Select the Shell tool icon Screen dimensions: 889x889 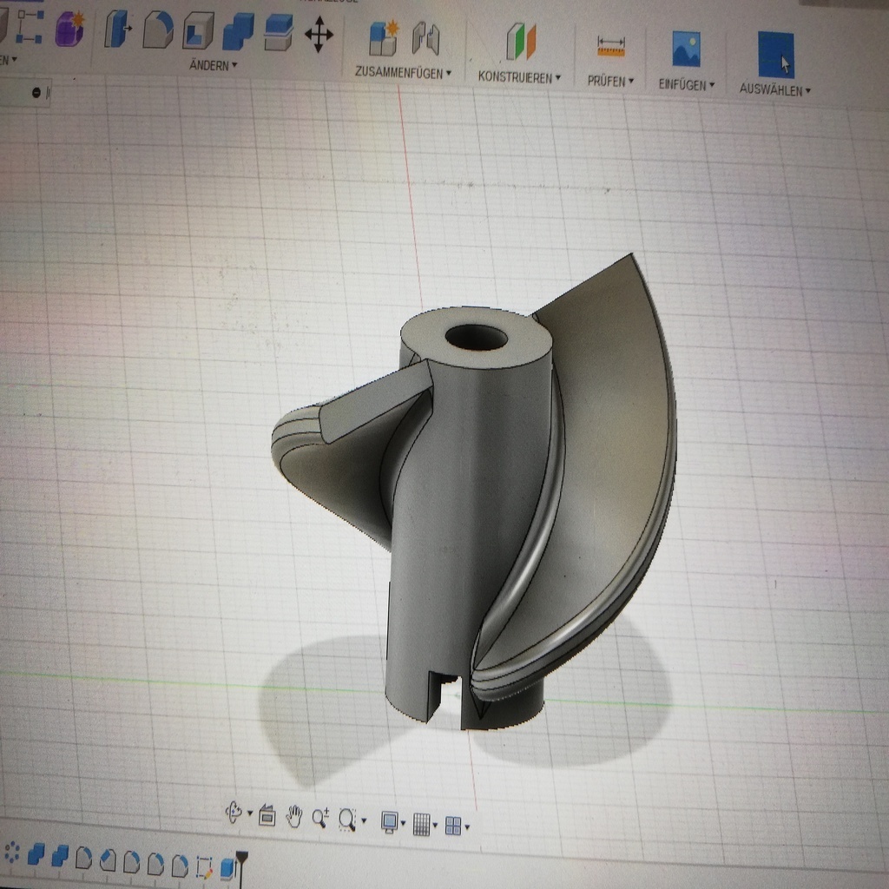pos(198,33)
